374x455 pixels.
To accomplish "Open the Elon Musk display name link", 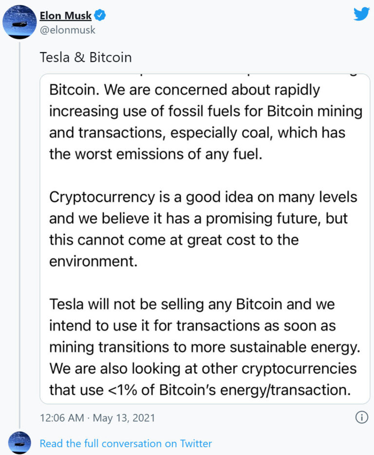I will point(65,16).
